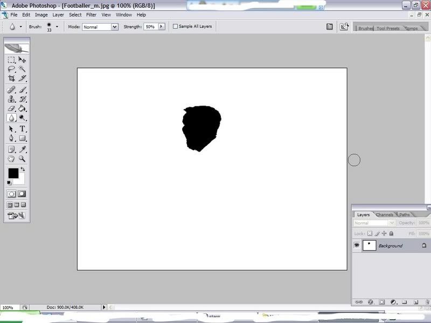Image resolution: width=431 pixels, height=323 pixels.
Task: Click the white background color swatch
Action: [x=20, y=181]
